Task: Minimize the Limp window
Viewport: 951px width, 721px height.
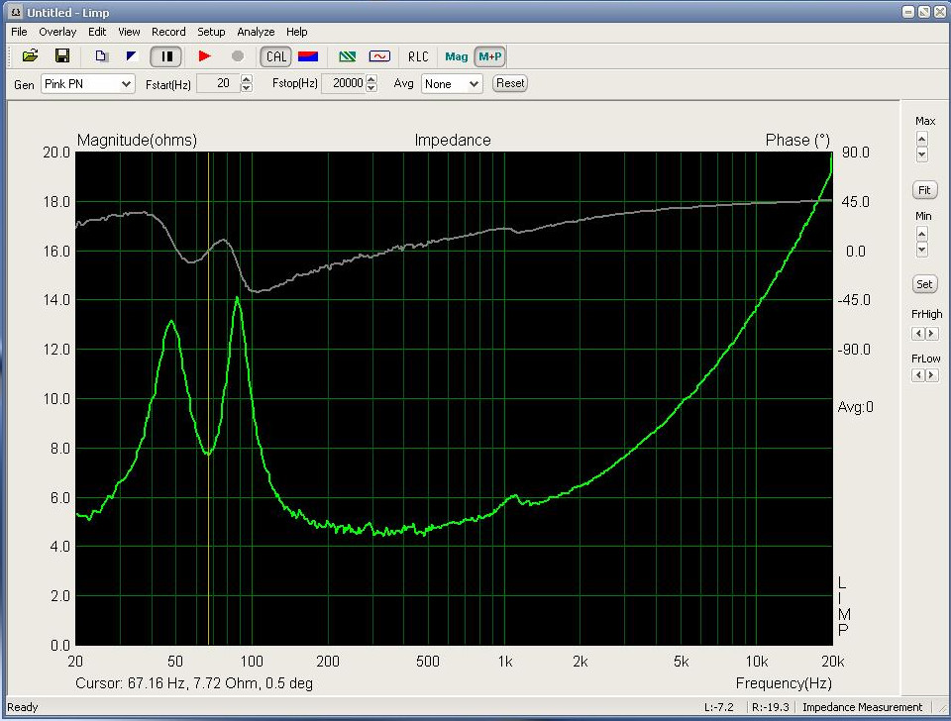Action: [908, 12]
